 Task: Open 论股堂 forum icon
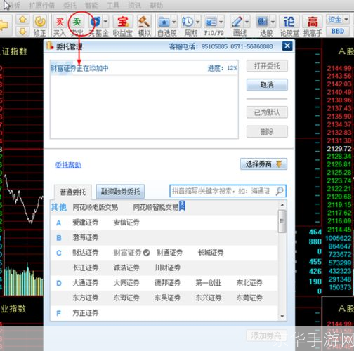289,22
